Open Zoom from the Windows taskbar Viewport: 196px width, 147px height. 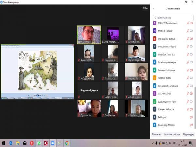53,143
